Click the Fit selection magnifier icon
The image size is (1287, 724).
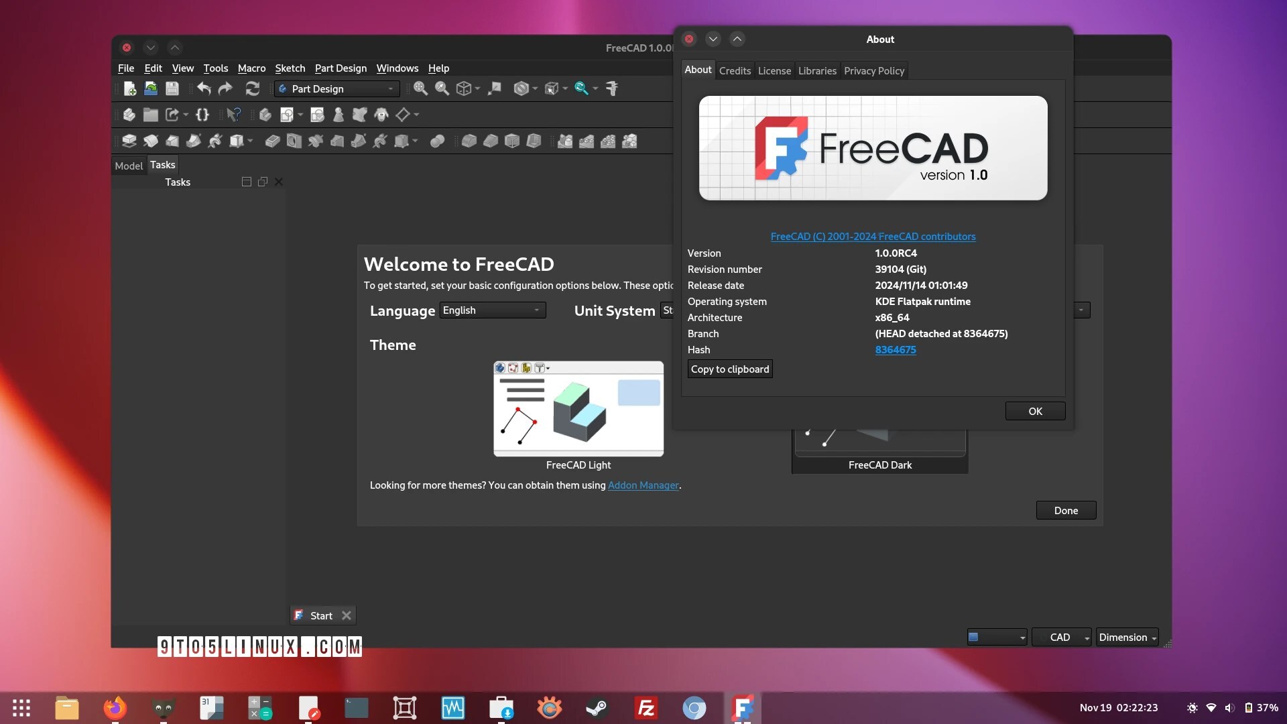click(x=442, y=88)
